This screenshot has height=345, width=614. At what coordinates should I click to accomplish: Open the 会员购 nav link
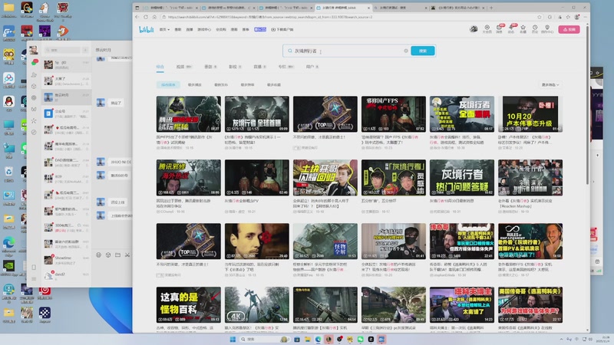point(221,29)
